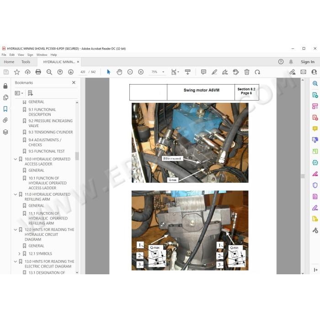The image size is (320, 320).
Task: Collapse 12.0 Hints for Reading Hydraulic Circuit
Action: pyautogui.click(x=16, y=229)
